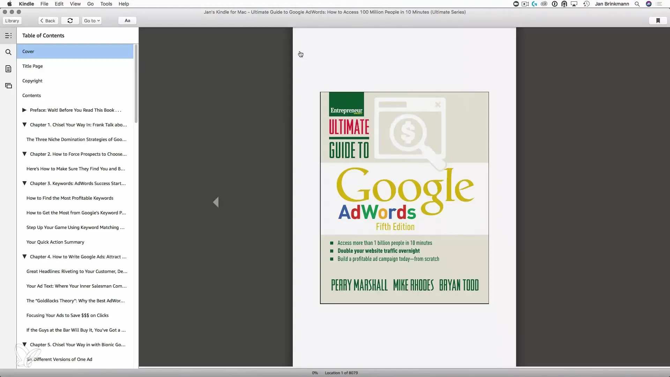Open the Spotlight search in menu bar

637,4
